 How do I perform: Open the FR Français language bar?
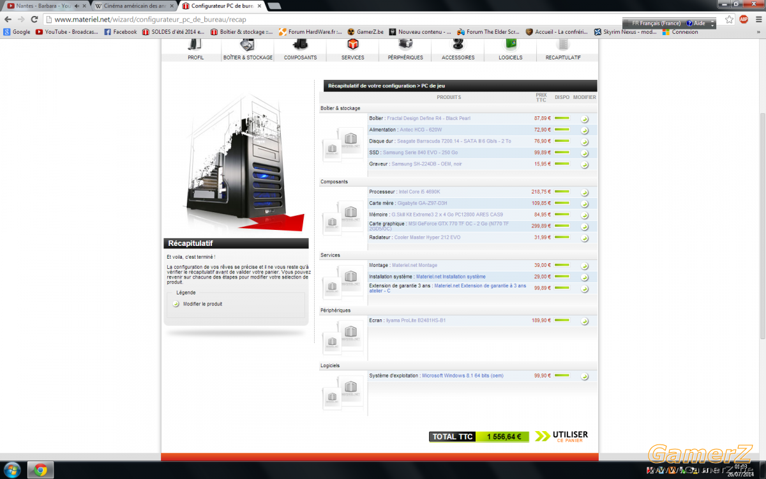[x=652, y=23]
